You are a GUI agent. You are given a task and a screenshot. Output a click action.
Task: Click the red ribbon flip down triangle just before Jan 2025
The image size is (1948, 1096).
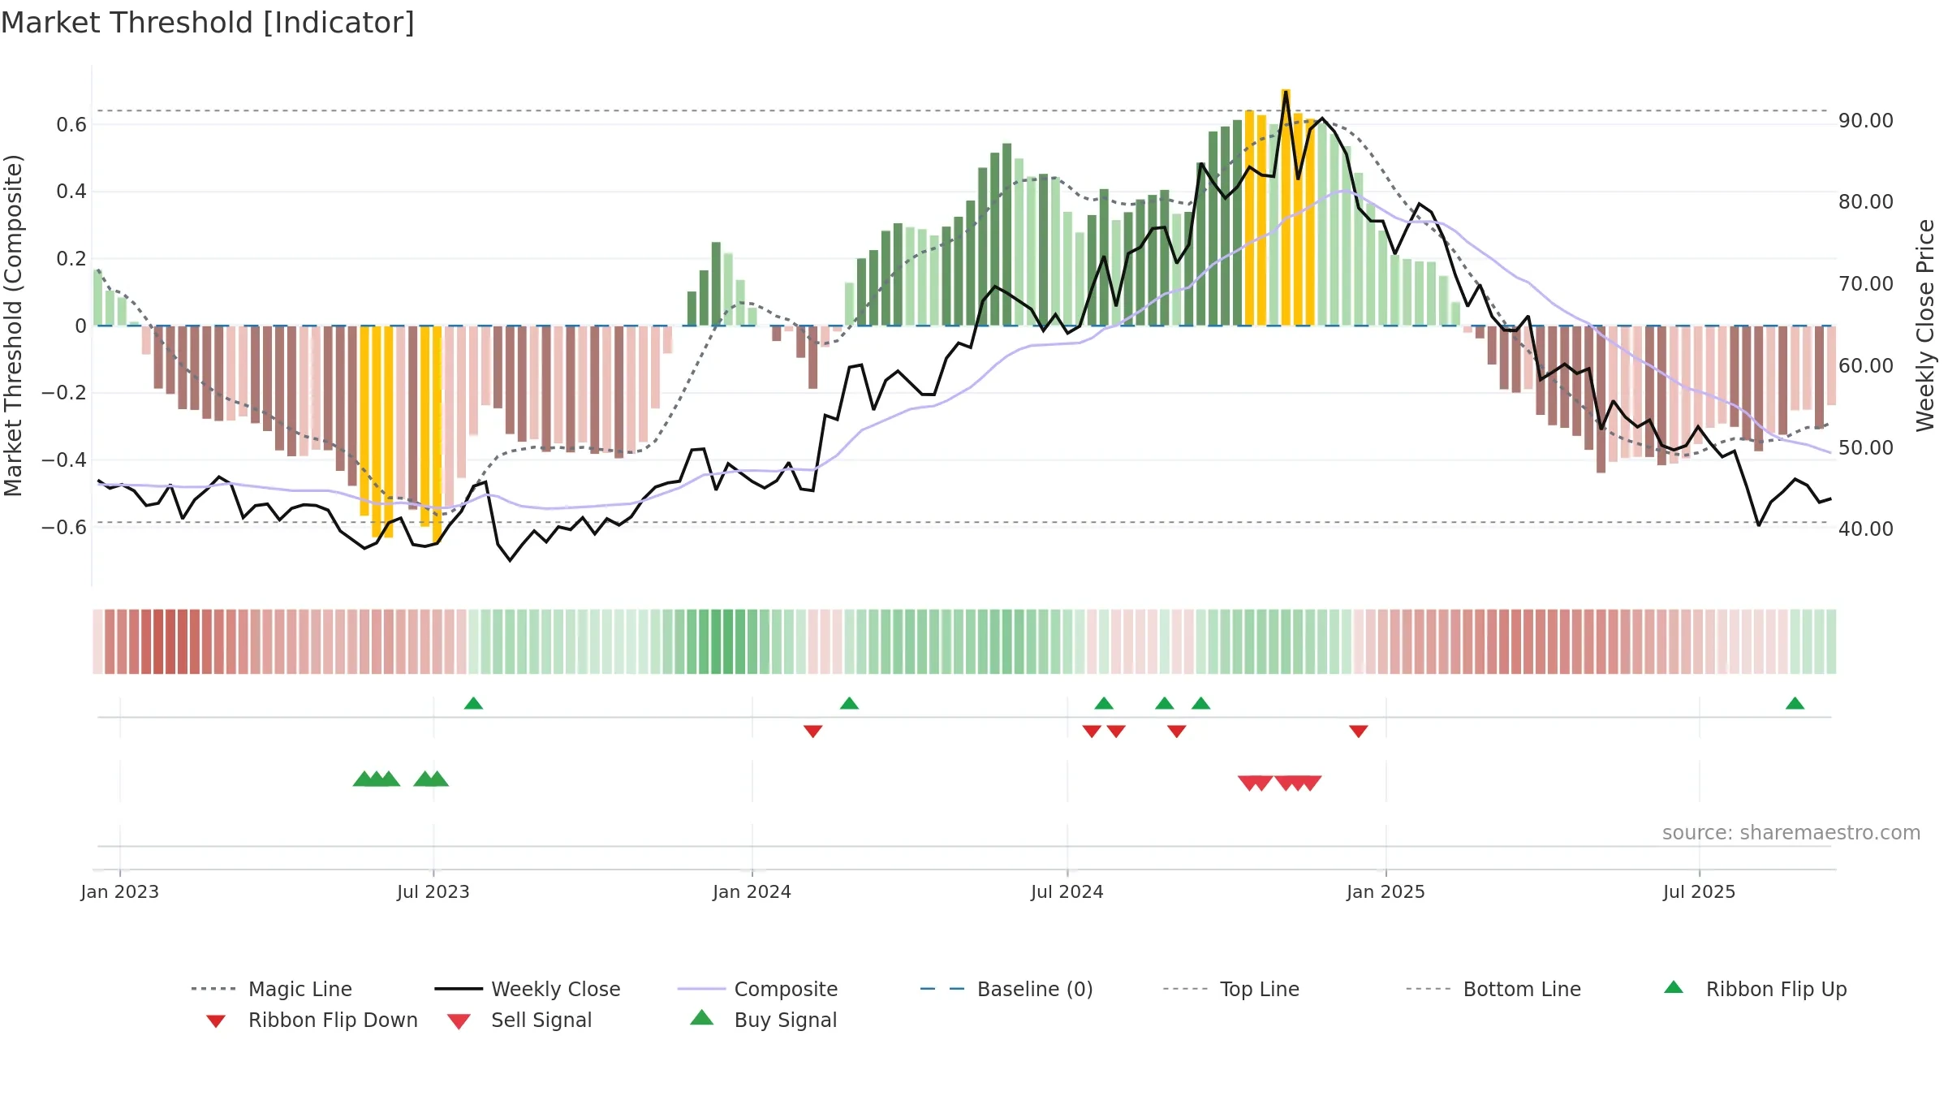pos(1359,731)
